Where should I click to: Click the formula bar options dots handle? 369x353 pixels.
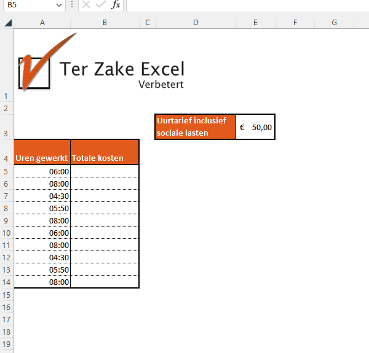pos(72,5)
